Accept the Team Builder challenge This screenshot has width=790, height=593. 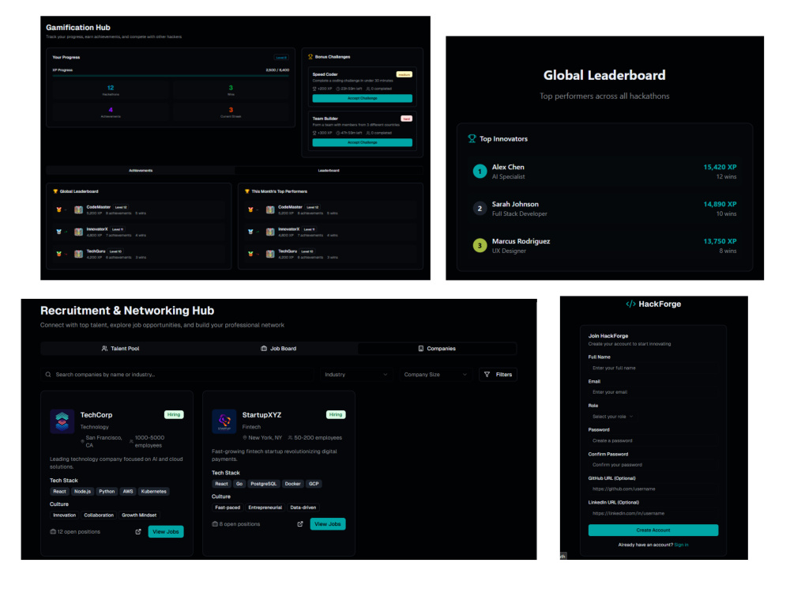tap(363, 142)
